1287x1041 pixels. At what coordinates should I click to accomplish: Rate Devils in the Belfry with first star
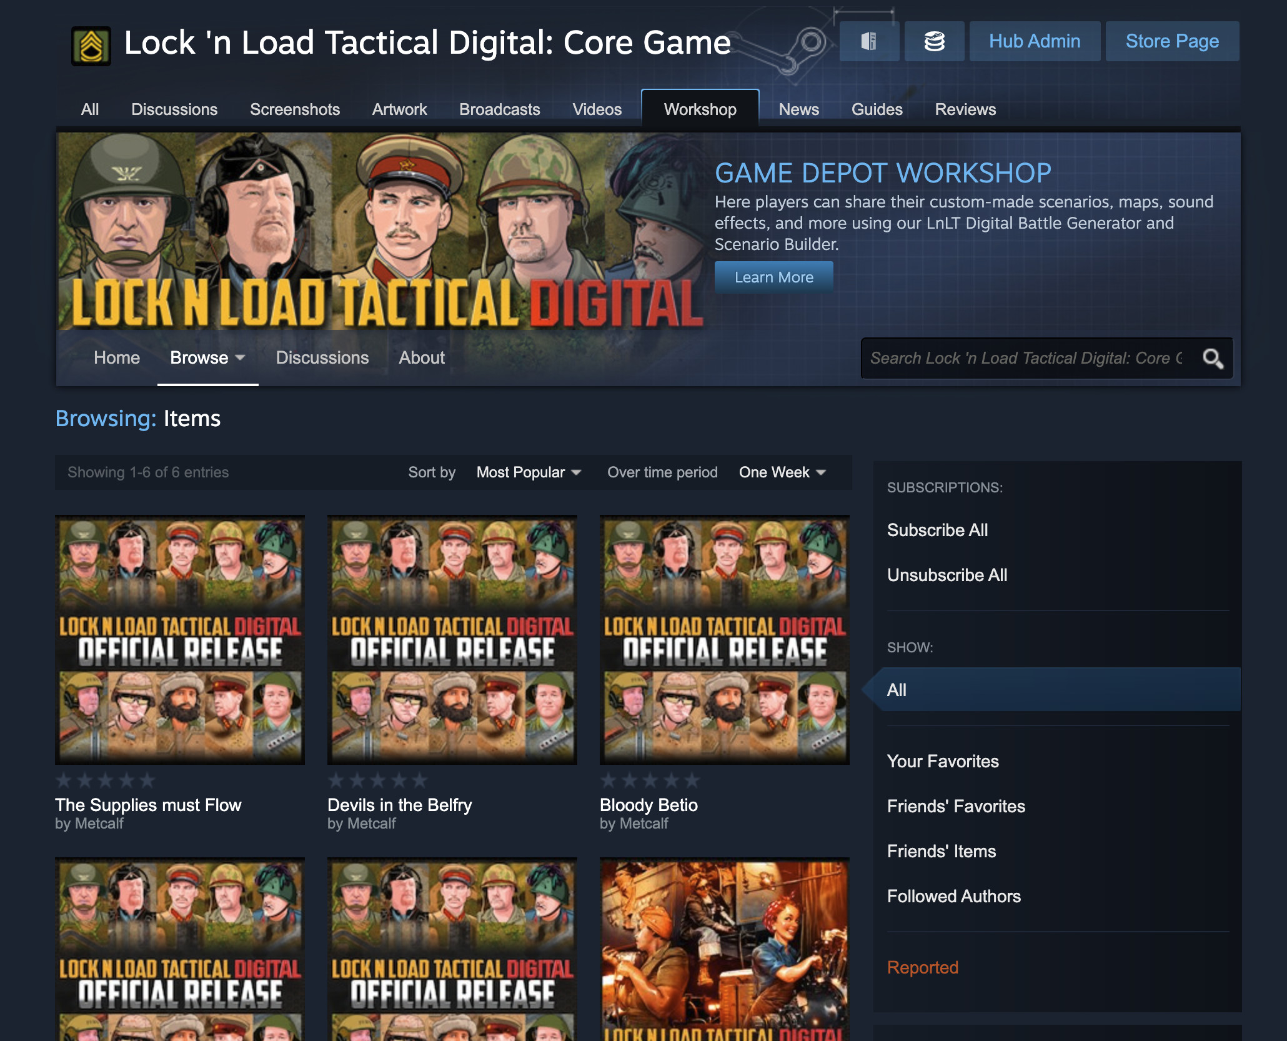point(337,780)
